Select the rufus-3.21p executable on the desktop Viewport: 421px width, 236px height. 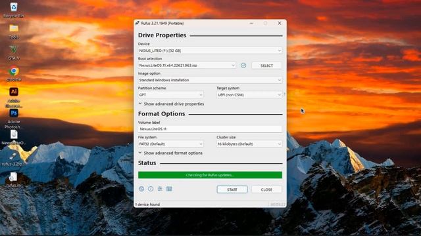tap(13, 159)
